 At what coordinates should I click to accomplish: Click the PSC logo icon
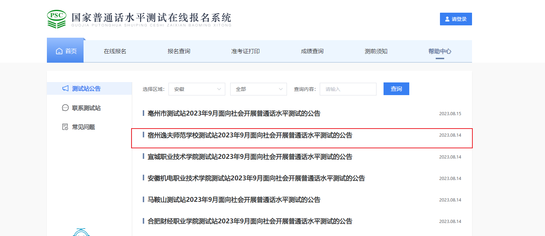(x=56, y=19)
